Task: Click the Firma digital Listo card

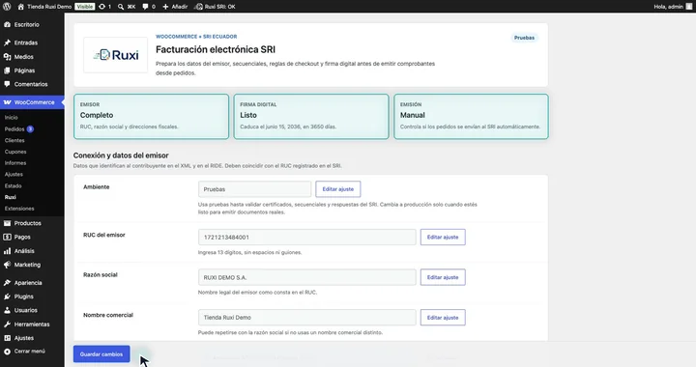Action: coord(311,117)
